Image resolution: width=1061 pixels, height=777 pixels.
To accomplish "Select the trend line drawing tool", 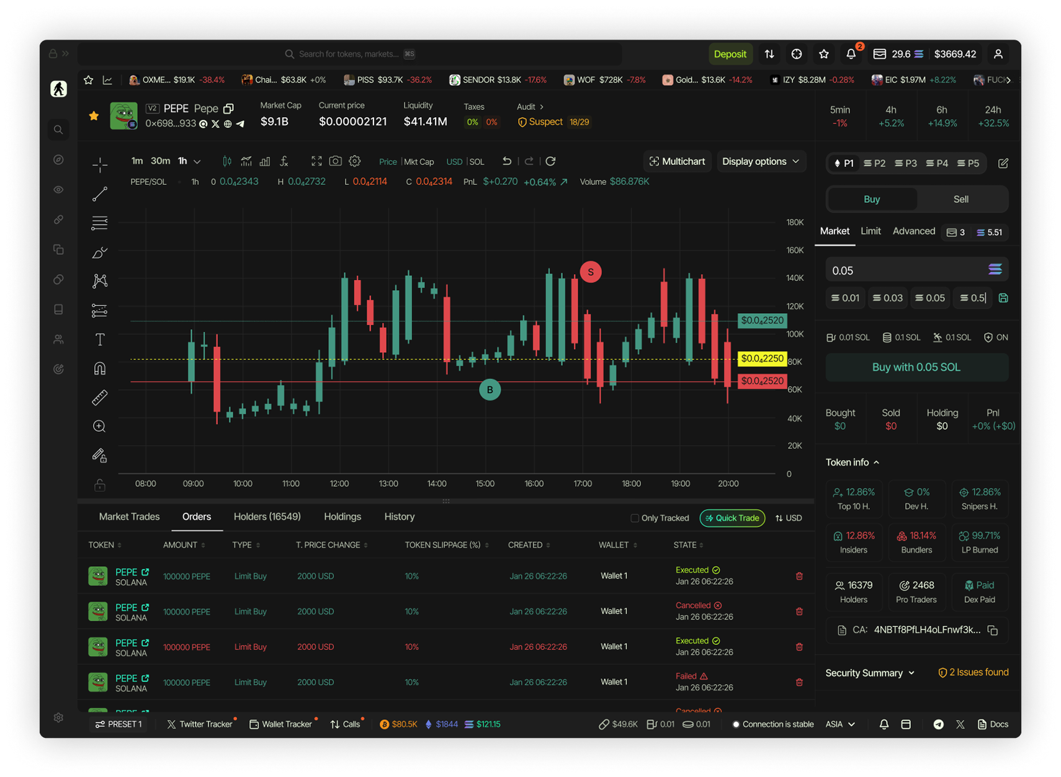I will [99, 194].
